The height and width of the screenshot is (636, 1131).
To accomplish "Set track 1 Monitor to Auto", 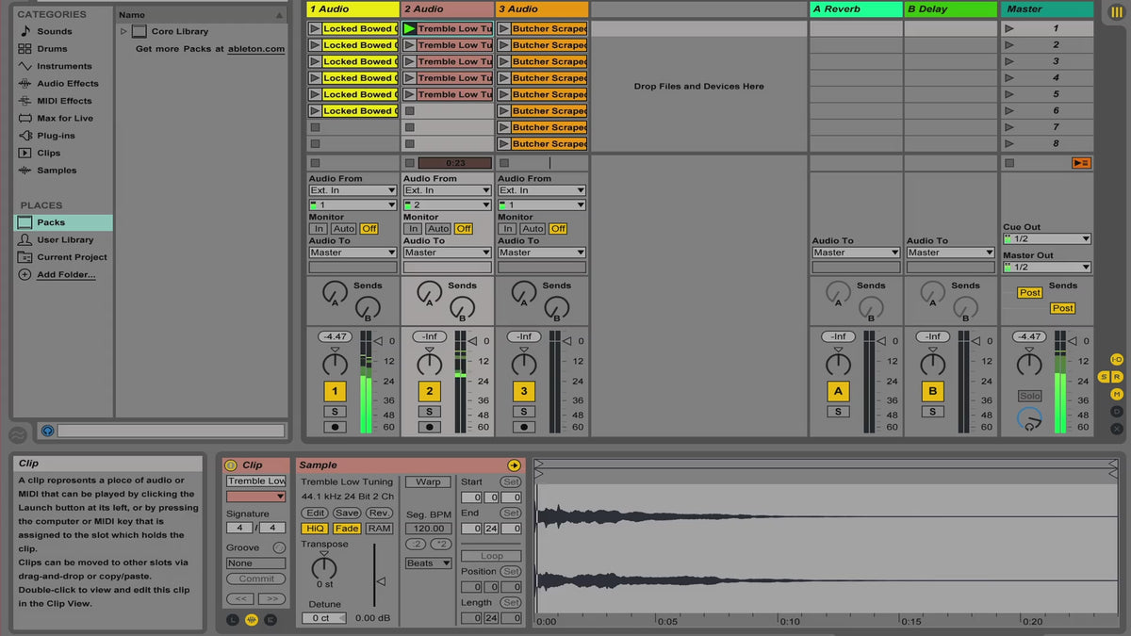I will click(x=344, y=229).
